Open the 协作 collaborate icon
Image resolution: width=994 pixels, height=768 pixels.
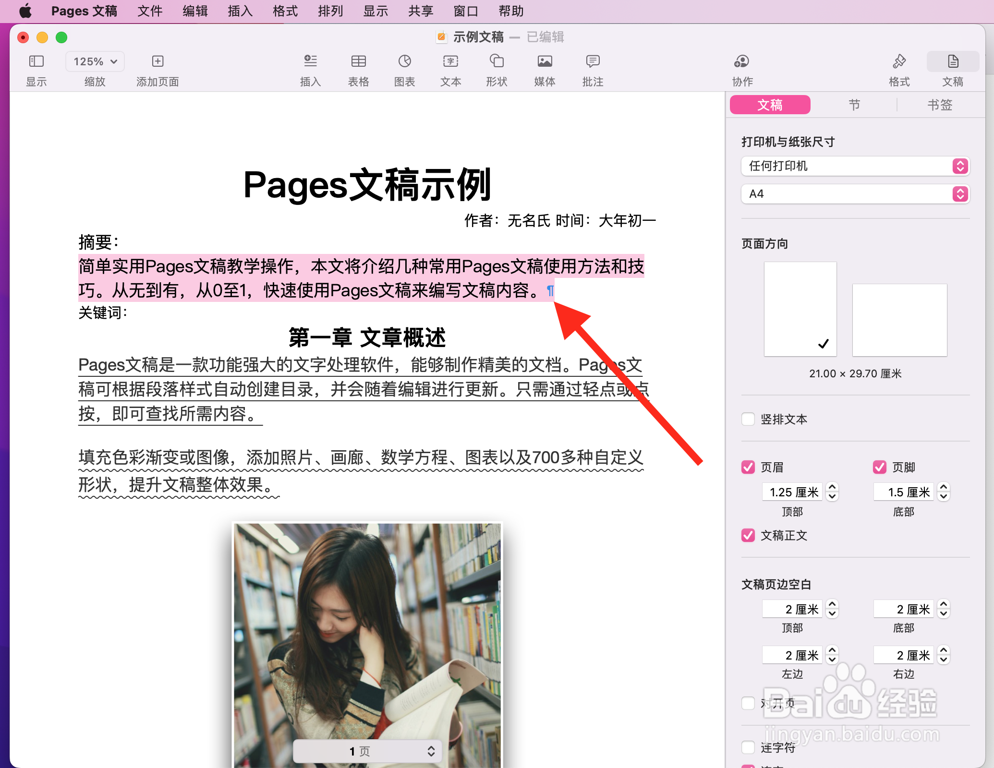point(742,61)
